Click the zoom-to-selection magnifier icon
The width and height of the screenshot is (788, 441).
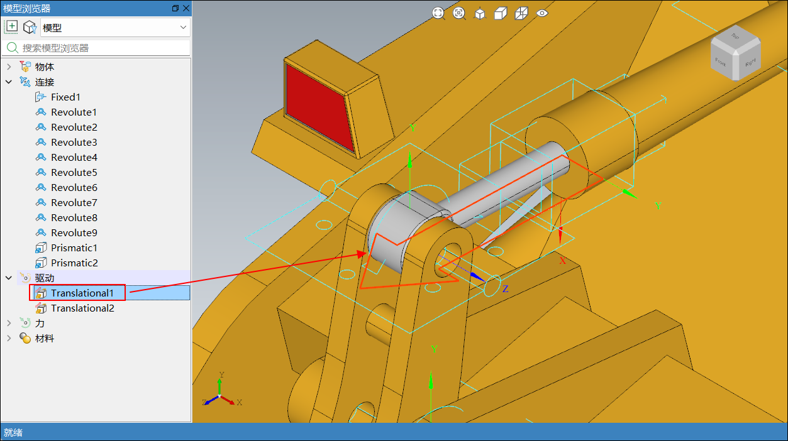[459, 13]
